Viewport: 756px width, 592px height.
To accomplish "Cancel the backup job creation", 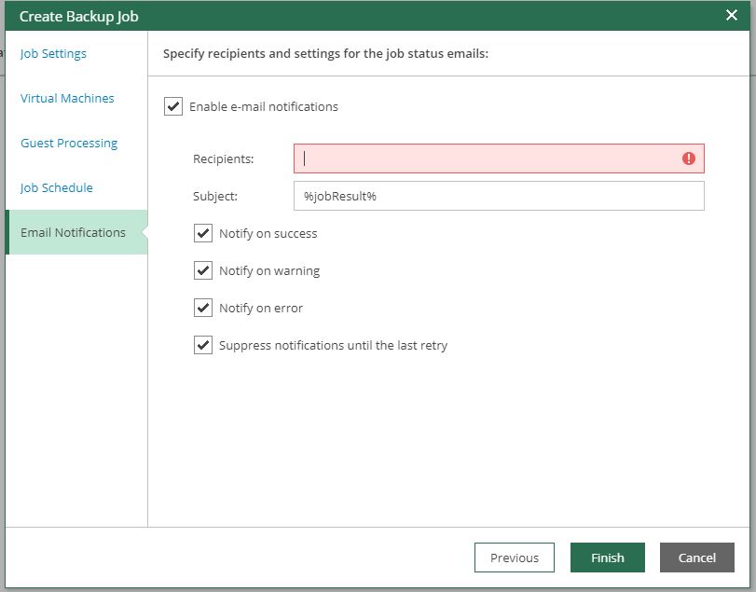I will click(x=696, y=558).
